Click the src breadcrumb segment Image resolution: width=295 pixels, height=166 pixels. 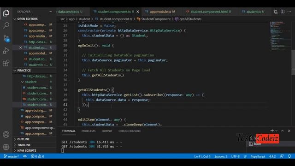63,19
